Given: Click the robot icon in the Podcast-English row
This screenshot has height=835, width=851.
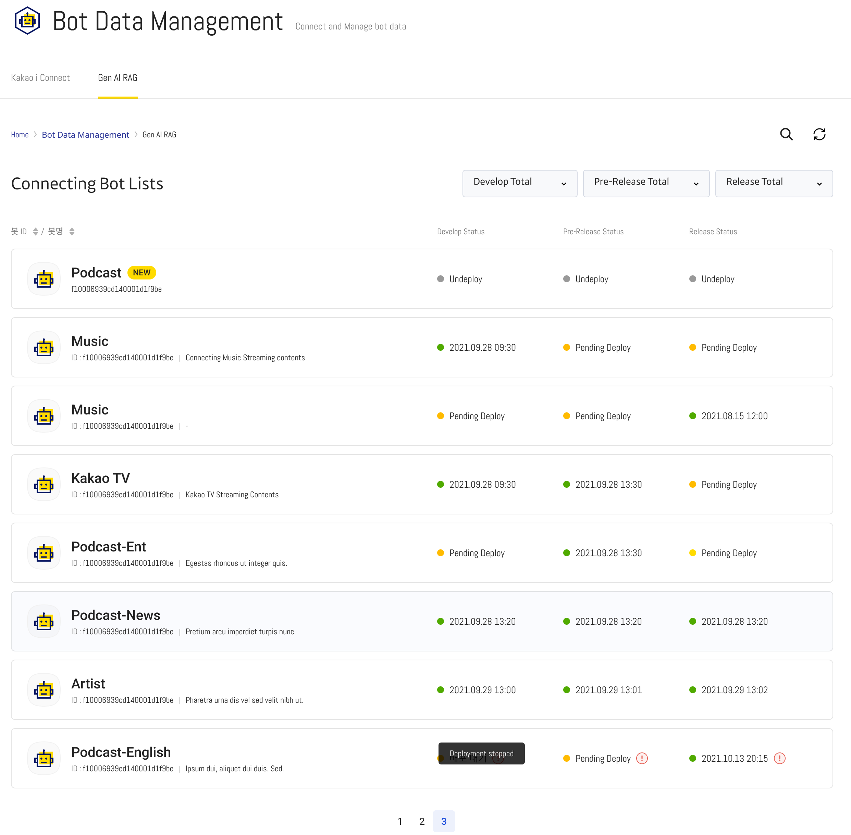Looking at the screenshot, I should pos(44,758).
